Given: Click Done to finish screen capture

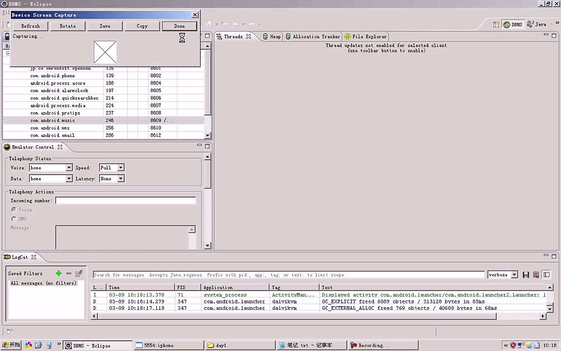Looking at the screenshot, I should [x=179, y=26].
